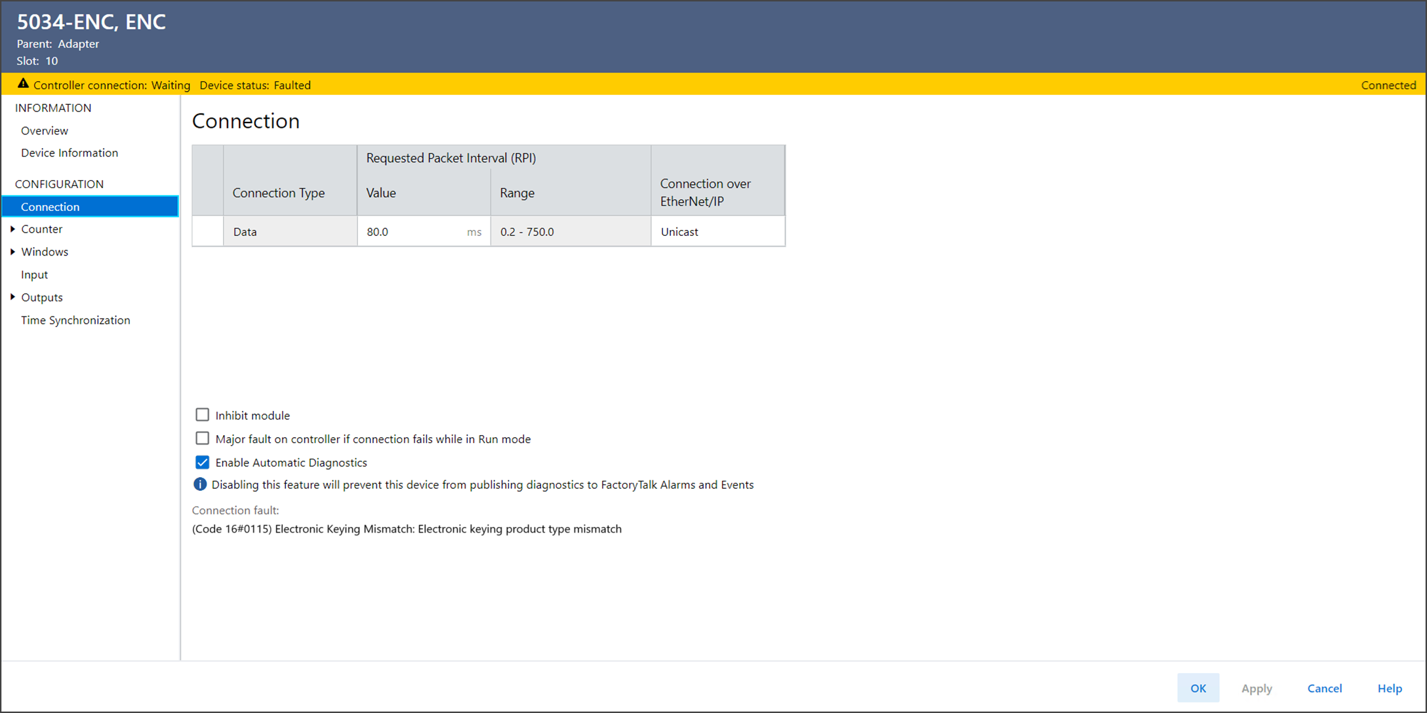Check the Inhibit module checkbox
The height and width of the screenshot is (713, 1427).
click(202, 415)
